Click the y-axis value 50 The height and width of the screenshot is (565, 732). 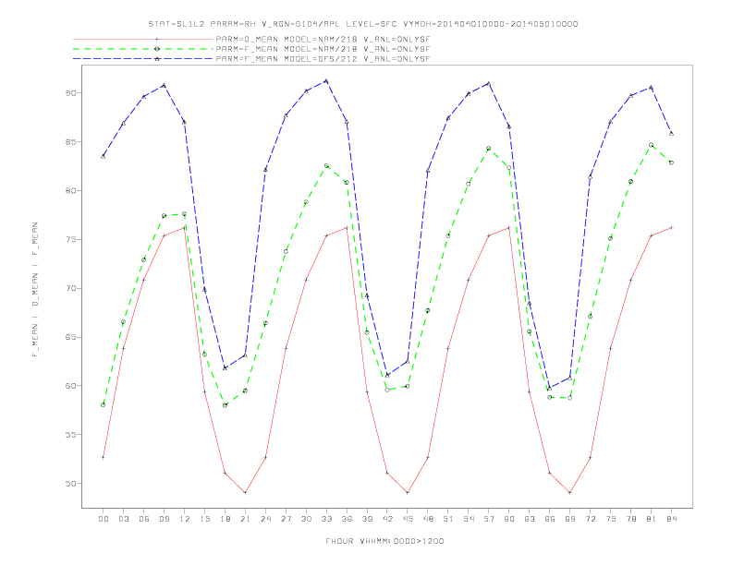[x=70, y=484]
